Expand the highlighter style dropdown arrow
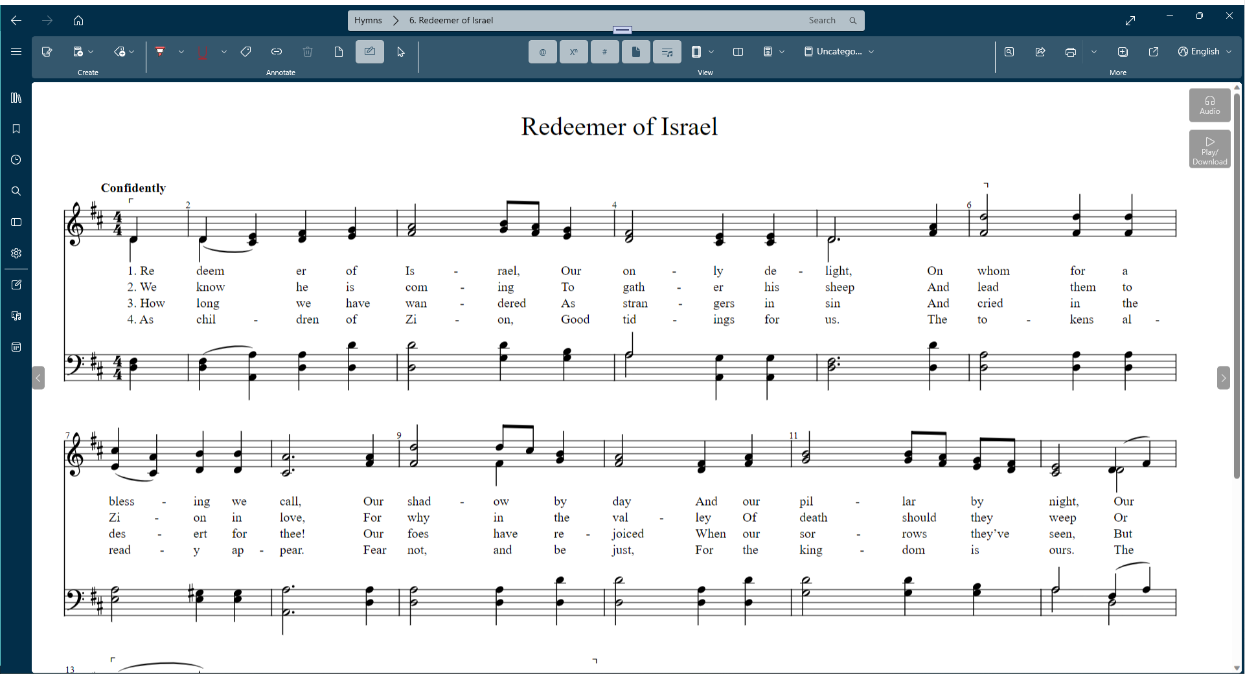This screenshot has height=674, width=1245. [181, 52]
